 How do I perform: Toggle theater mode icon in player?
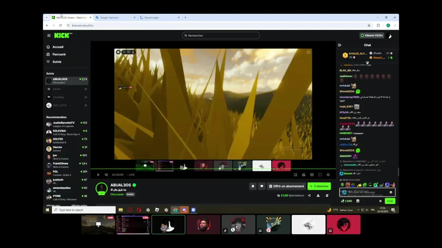click(x=312, y=175)
